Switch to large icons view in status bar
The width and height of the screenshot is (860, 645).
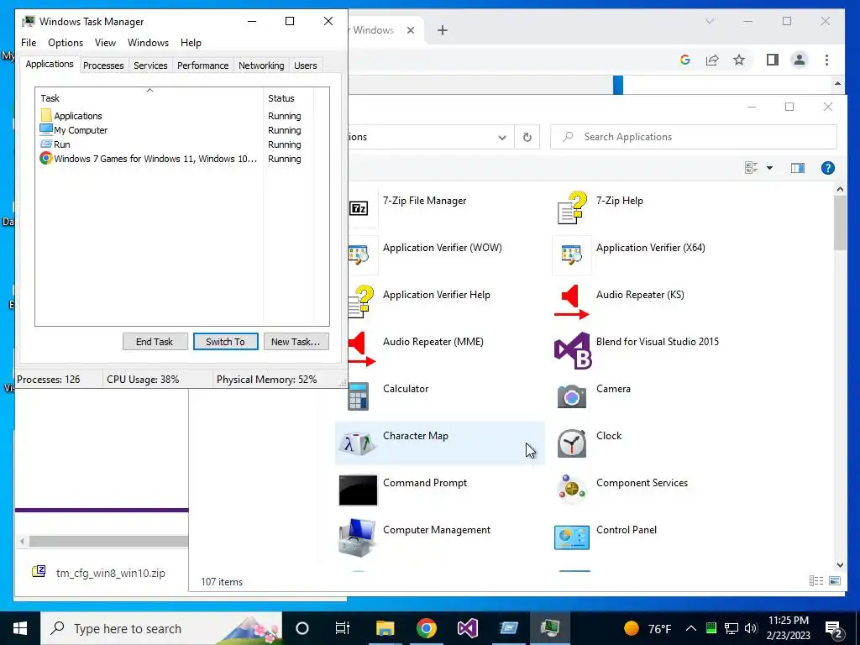[835, 581]
